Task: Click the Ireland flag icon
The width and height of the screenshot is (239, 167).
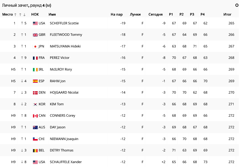Action: 35,69
